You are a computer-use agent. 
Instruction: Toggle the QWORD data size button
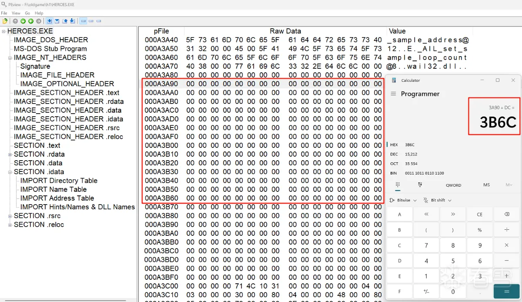click(453, 185)
